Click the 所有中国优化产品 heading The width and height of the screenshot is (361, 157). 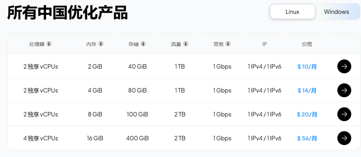68,13
